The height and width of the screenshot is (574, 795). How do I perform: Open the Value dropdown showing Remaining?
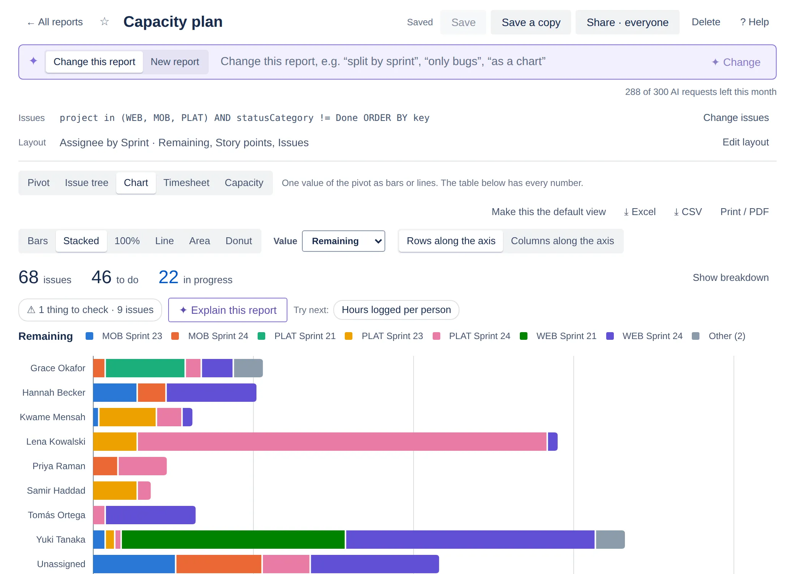344,241
